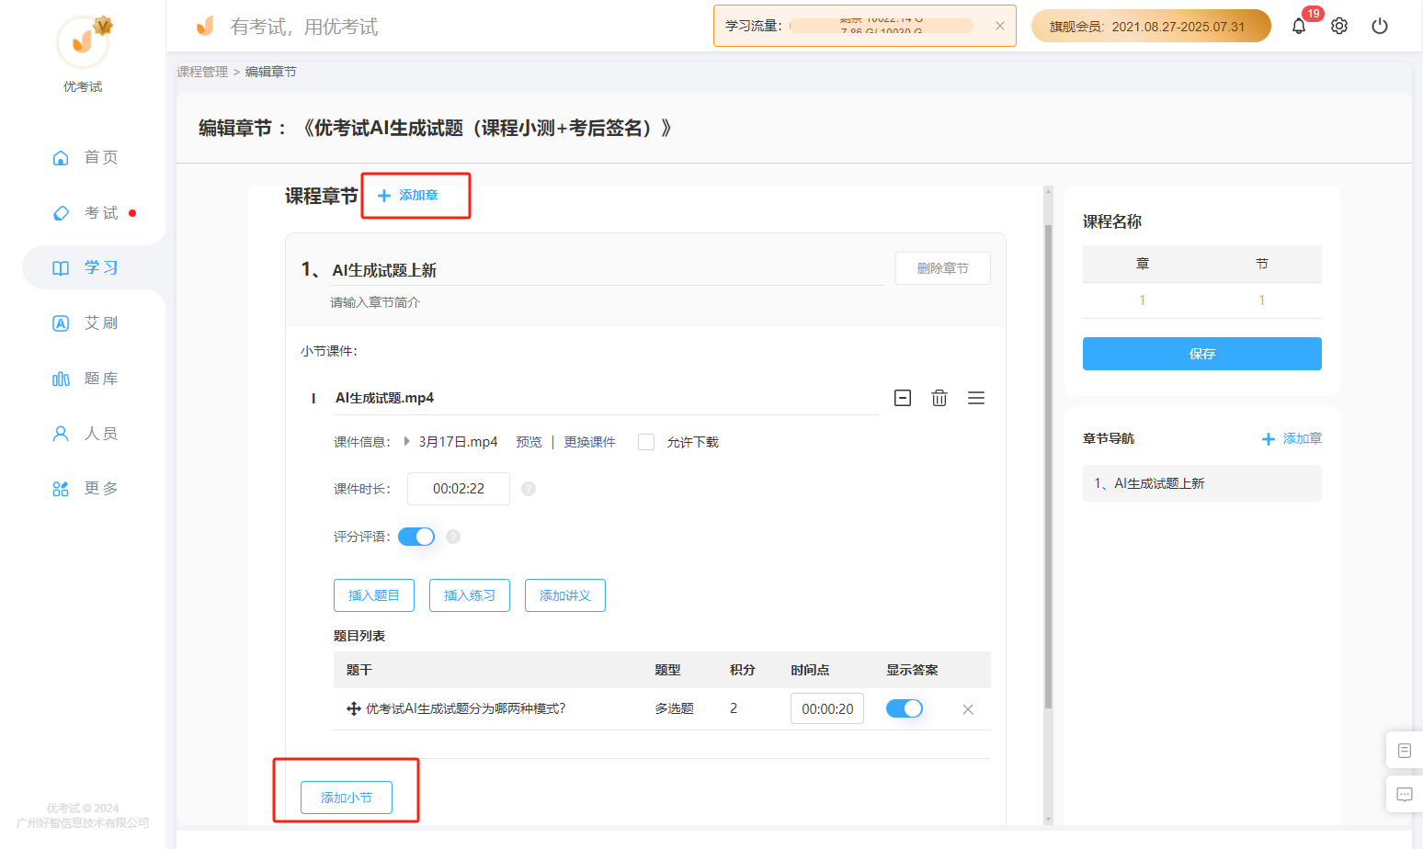Click question text 优考试AI生成试题分为哪两种模式?

466,708
